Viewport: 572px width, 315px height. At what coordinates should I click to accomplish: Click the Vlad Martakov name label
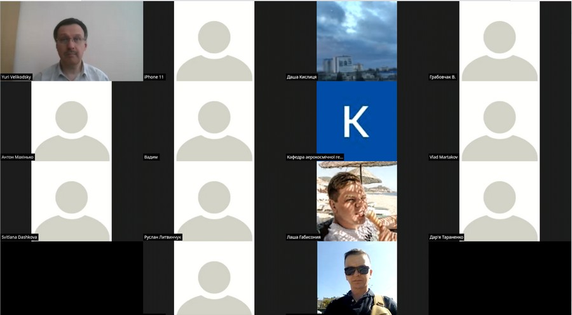point(444,157)
